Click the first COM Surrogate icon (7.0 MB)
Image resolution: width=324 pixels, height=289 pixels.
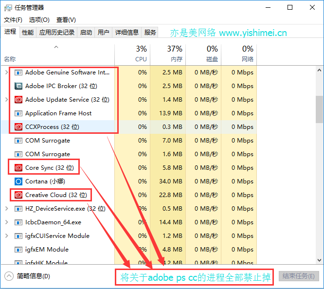click(18, 141)
